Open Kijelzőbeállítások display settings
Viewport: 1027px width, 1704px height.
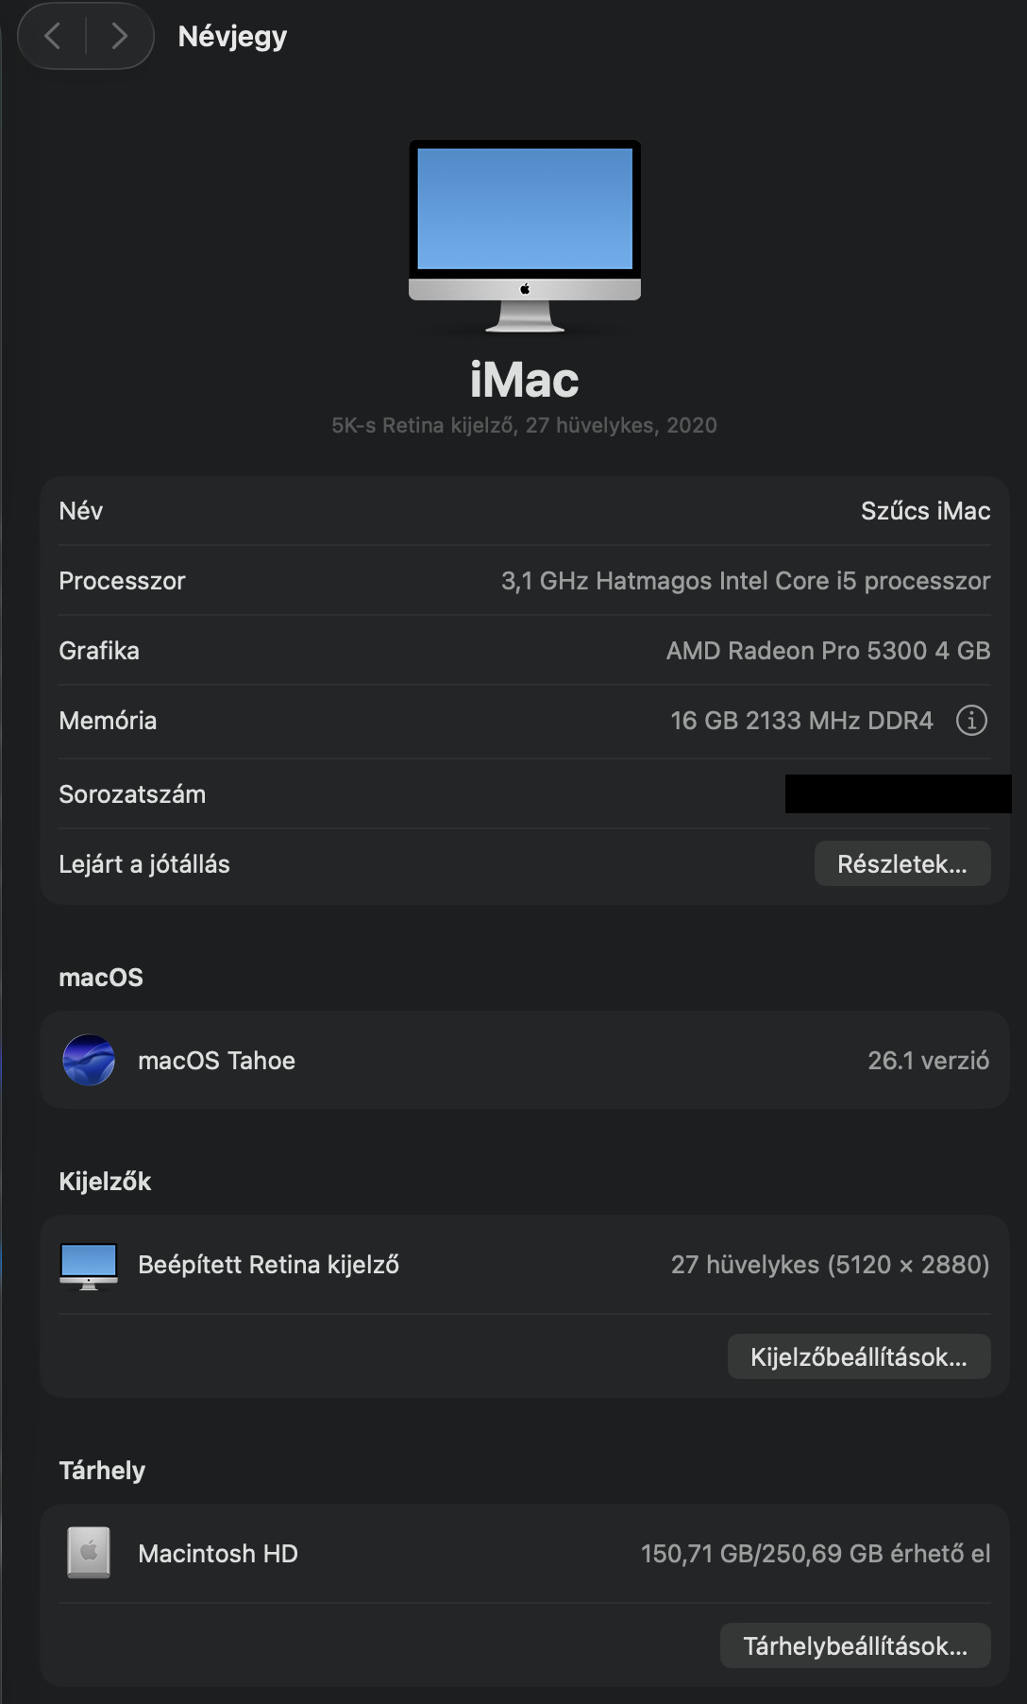[858, 1357]
